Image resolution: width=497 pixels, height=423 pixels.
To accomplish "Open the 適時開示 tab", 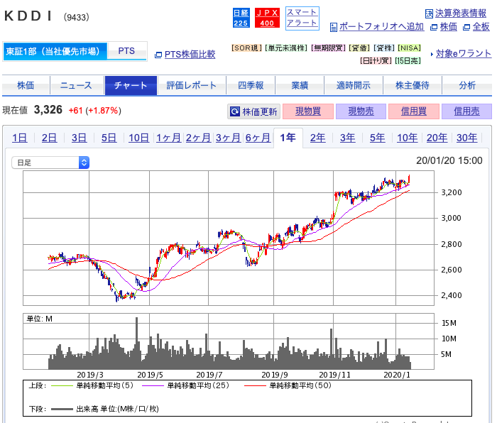I will click(354, 85).
